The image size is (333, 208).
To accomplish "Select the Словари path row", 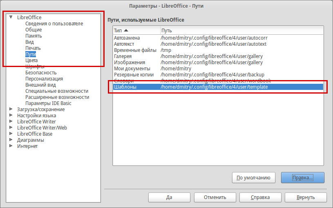I will point(218,81).
